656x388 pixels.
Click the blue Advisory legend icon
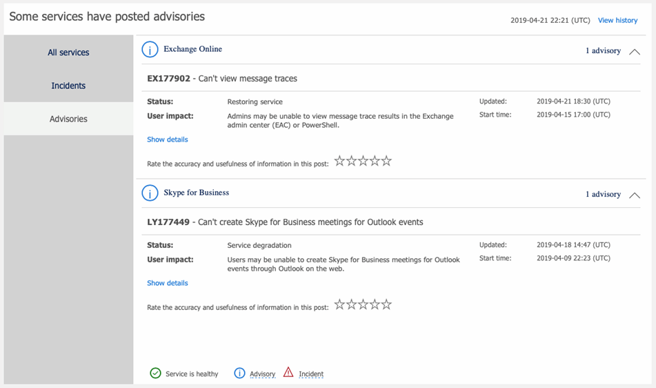[239, 373]
